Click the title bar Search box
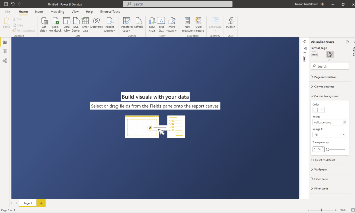Image resolution: width=355 pixels, height=213 pixels. point(178,4)
